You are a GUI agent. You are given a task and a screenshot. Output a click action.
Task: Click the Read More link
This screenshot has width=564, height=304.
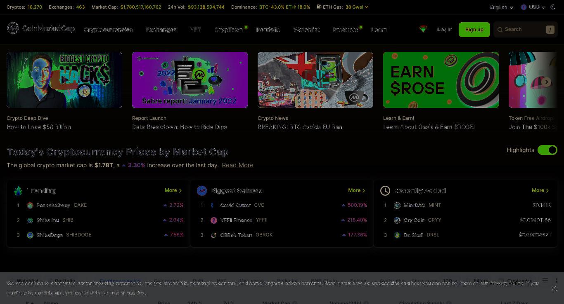point(237,165)
